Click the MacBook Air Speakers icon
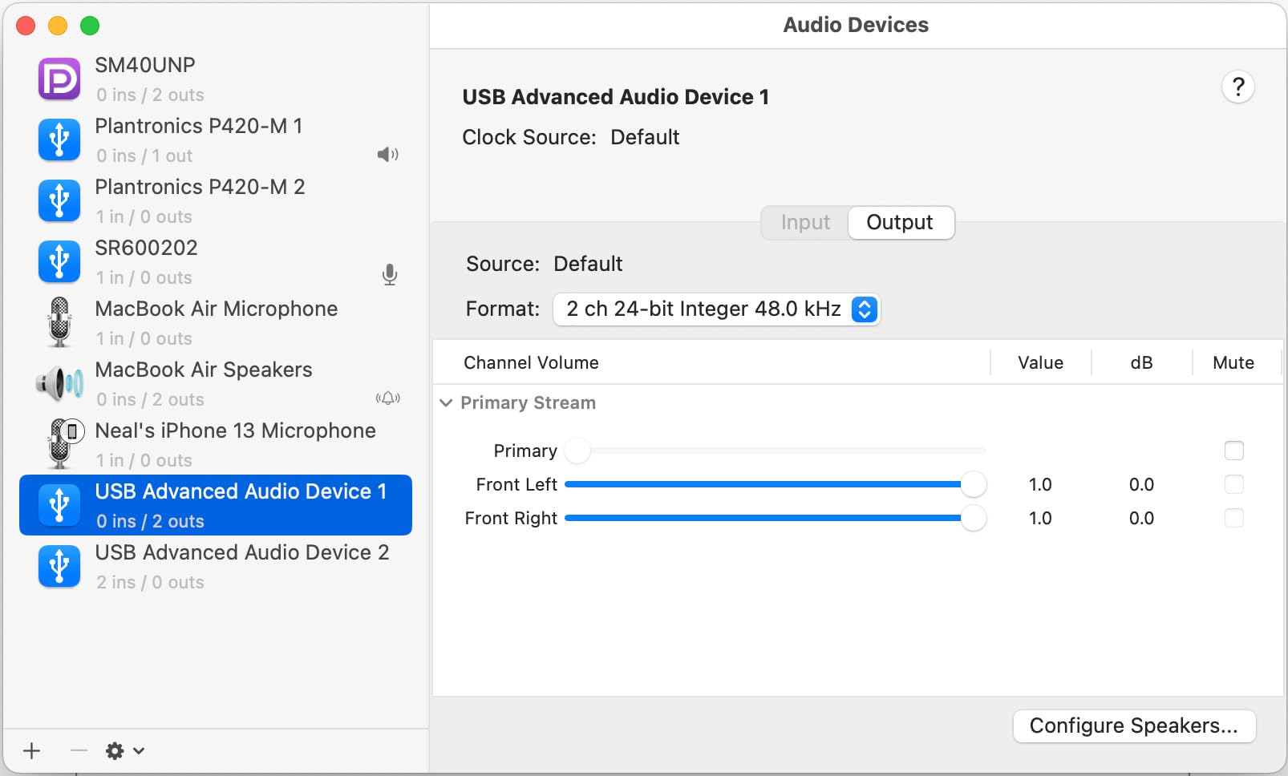1288x776 pixels. pyautogui.click(x=59, y=383)
